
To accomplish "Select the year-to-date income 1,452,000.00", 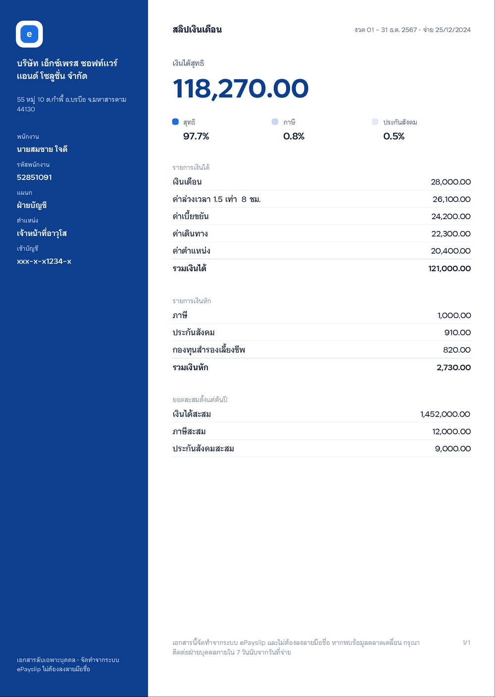I will coord(445,415).
